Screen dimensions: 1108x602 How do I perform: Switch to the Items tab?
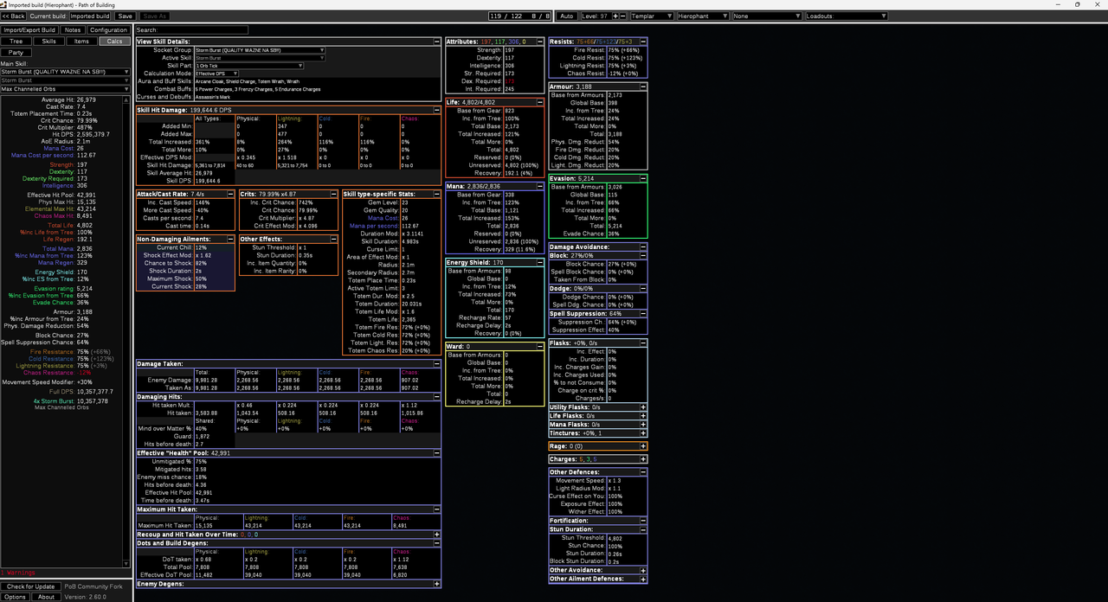tap(81, 42)
